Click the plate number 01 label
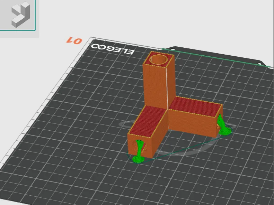The height and width of the screenshot is (205, 274). point(74,40)
